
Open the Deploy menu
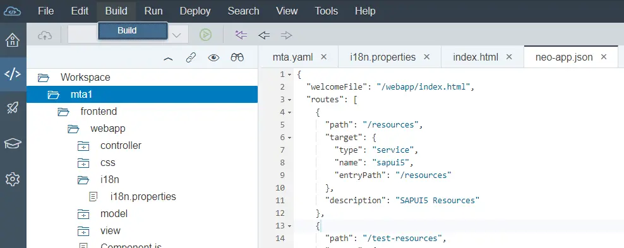click(x=195, y=11)
